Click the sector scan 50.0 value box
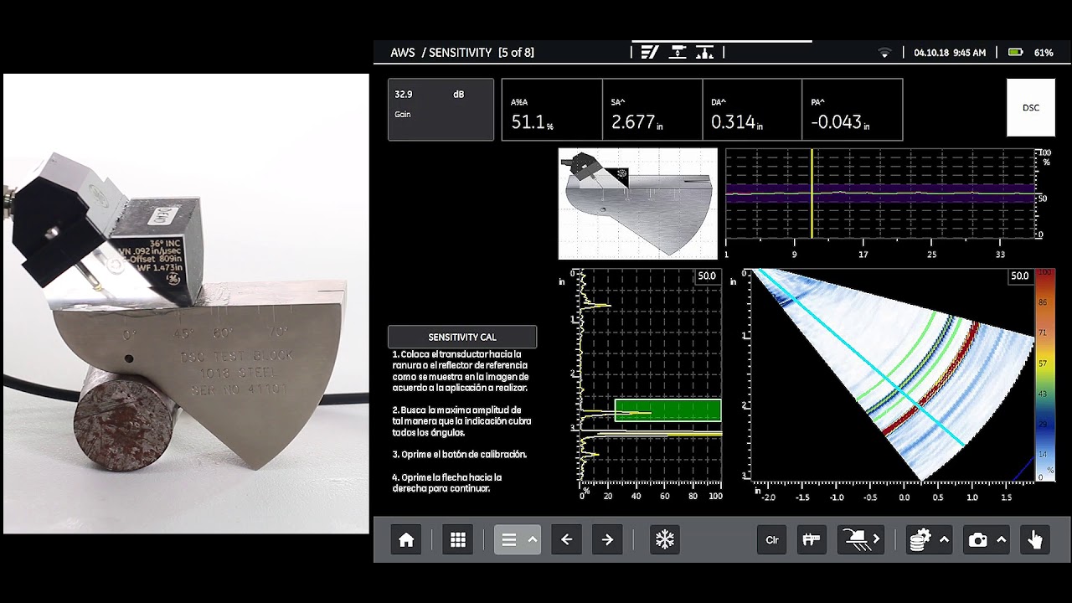1072x603 pixels. point(1019,276)
